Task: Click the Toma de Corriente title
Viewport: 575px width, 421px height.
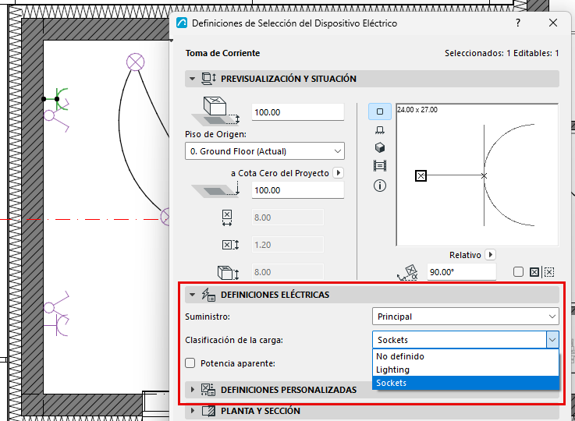Action: 222,53
